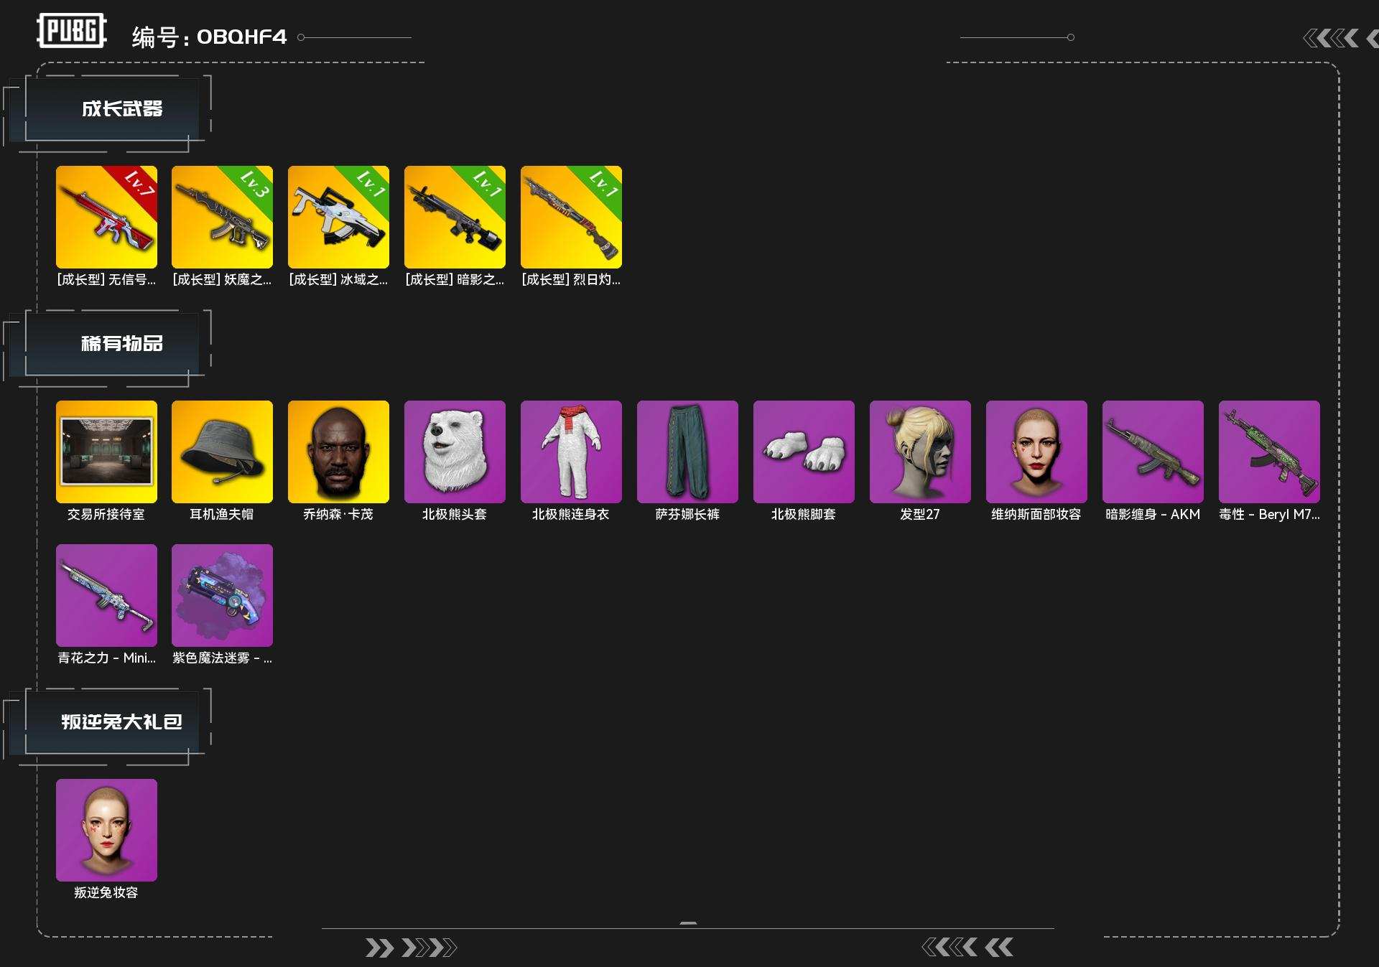1379x967 pixels.
Task: Click the '北极熊脚套' label text
Action: (x=804, y=514)
